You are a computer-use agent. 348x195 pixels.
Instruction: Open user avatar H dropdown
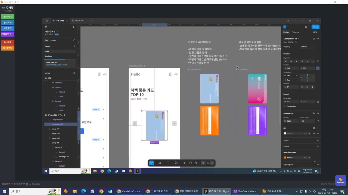coord(285,27)
